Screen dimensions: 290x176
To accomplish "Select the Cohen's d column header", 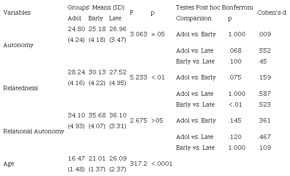I will pyautogui.click(x=271, y=13).
